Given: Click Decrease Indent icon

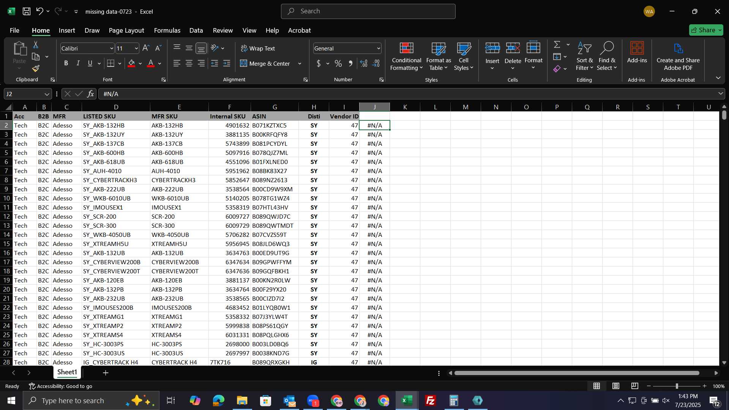Looking at the screenshot, I should tap(215, 63).
